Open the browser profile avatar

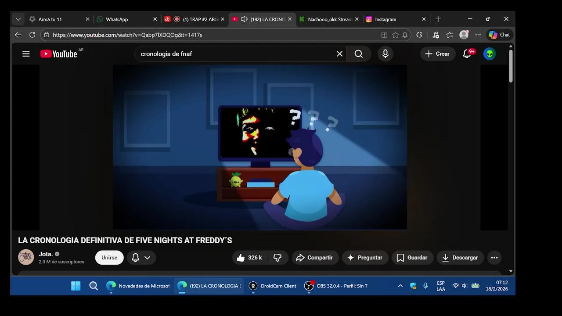click(x=464, y=35)
